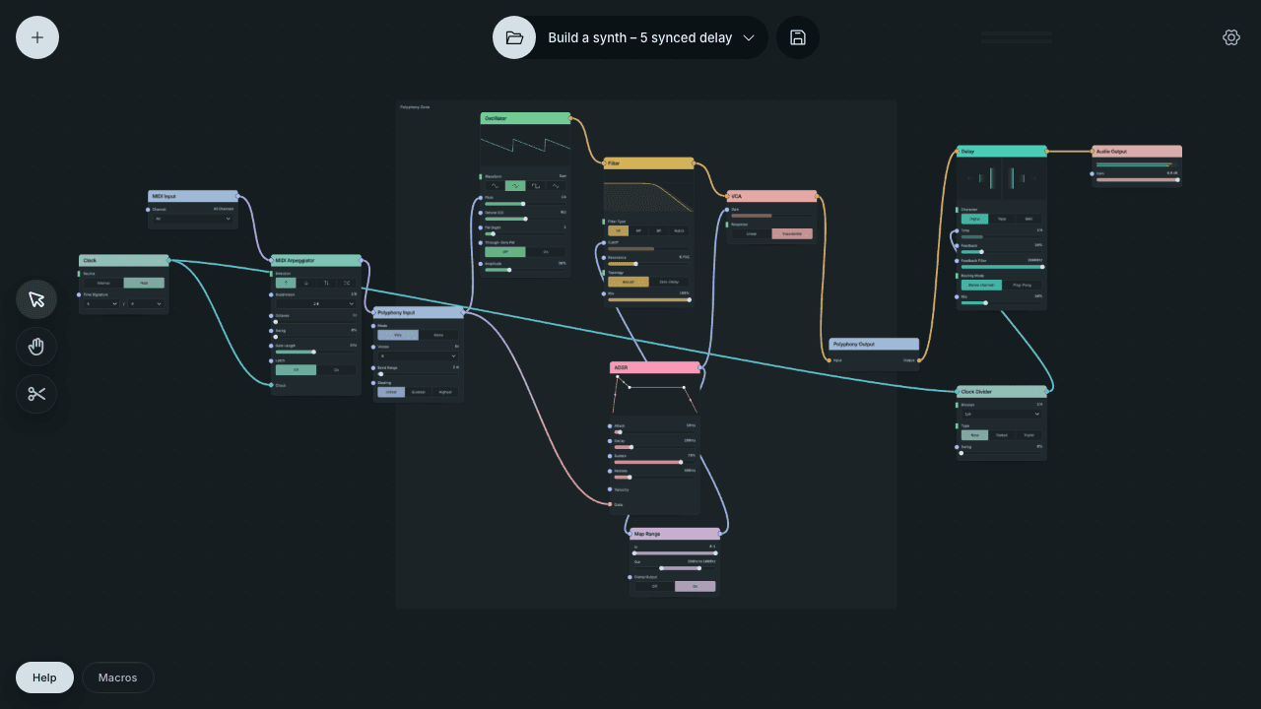This screenshot has width=1261, height=709.
Task: Open the Polyphony Input Voices dropdown
Action: pos(419,356)
